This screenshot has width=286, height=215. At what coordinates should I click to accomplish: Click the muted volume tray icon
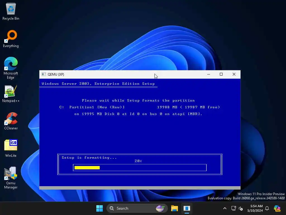[241, 208]
